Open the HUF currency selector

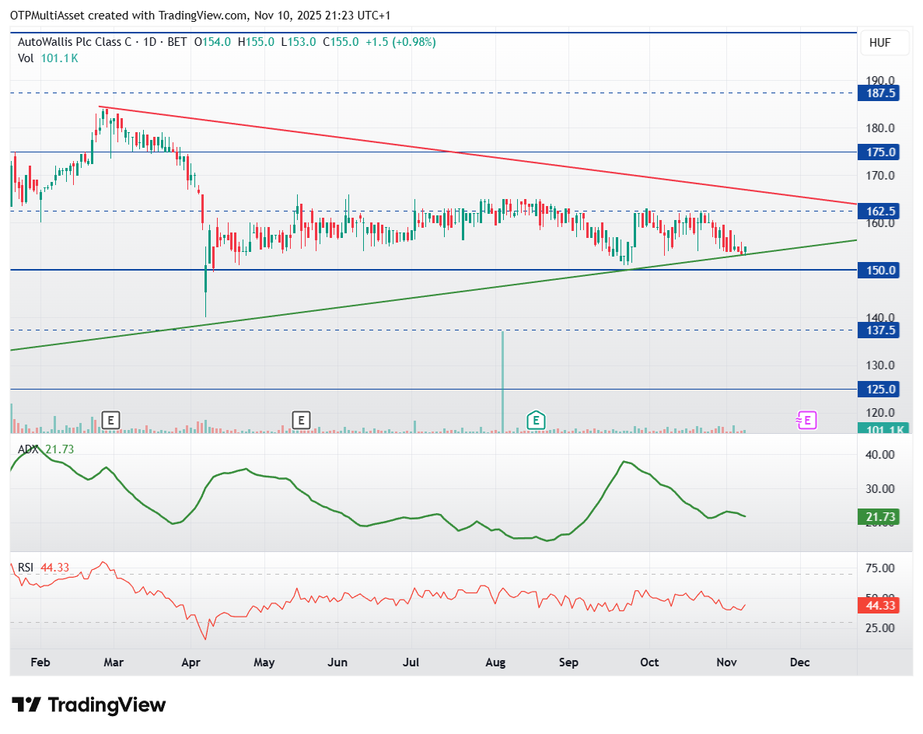coord(886,44)
